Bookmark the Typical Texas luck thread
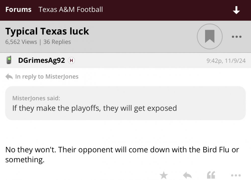Image resolution: width=251 pixels, height=180 pixels. click(x=210, y=36)
